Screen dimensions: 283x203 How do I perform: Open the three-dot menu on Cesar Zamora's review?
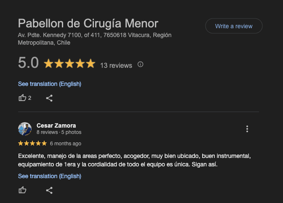point(247,129)
